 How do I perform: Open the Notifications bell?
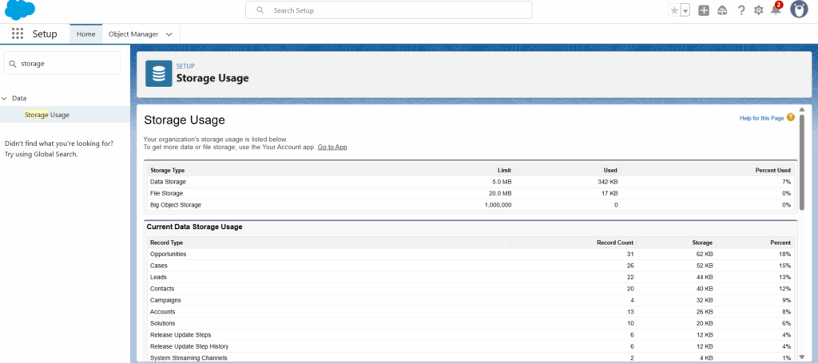[776, 10]
